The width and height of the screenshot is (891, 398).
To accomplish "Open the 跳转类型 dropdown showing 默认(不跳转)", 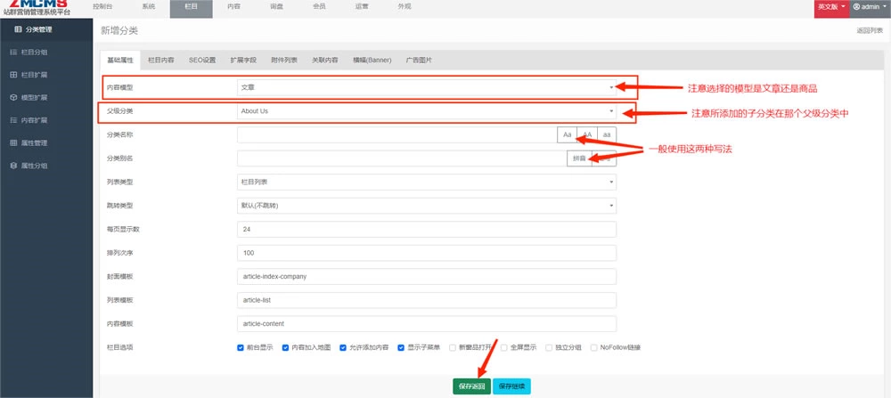I will (x=427, y=206).
